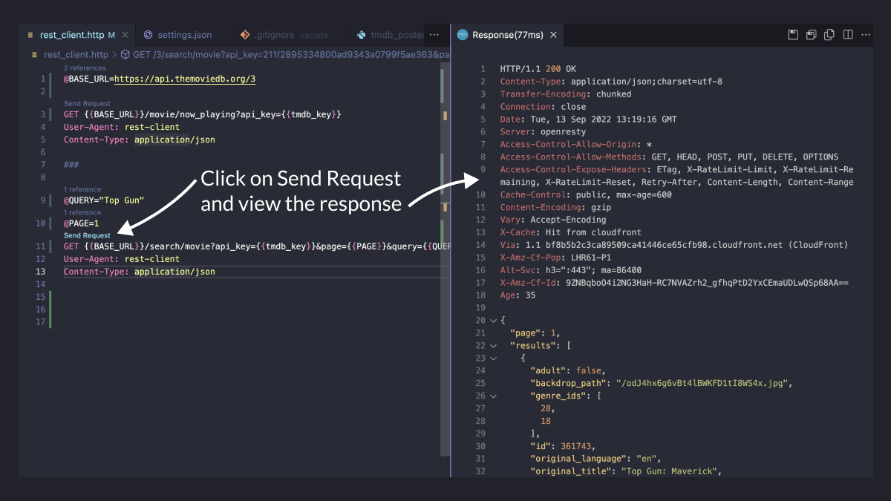Open the overflow ellipsis in the left tab bar
The width and height of the screenshot is (891, 501).
click(434, 34)
